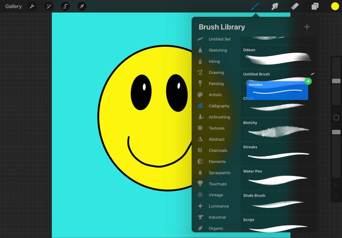Tap the Spraypaints can icon
This screenshot has width=342, height=238.
pos(200,172)
